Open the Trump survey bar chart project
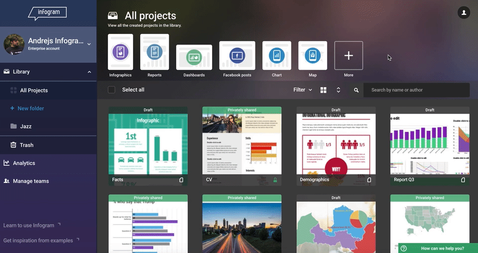This screenshot has width=478, height=253. pos(148,224)
